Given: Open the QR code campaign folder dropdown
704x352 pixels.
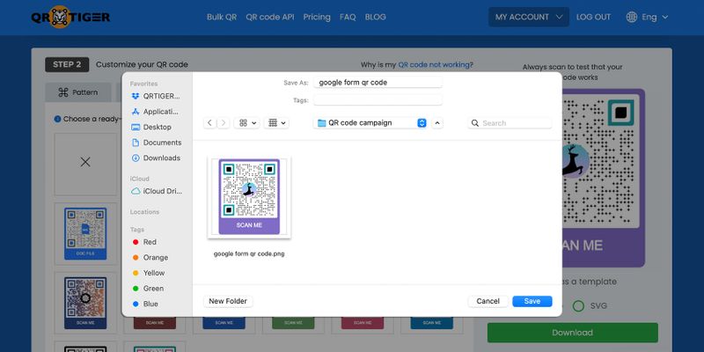Looking at the screenshot, I should tap(370, 122).
